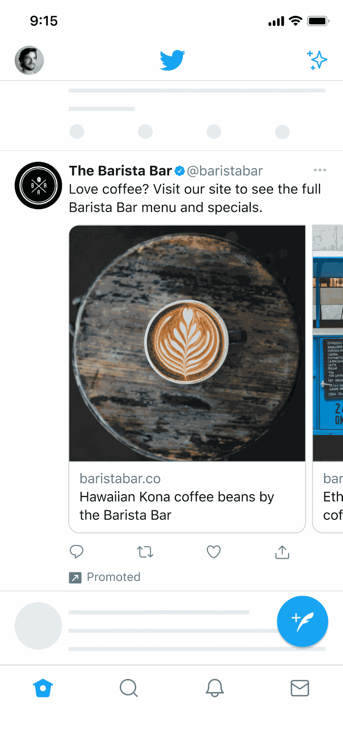Tap the second carousel card on right

click(328, 379)
